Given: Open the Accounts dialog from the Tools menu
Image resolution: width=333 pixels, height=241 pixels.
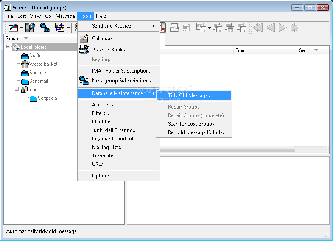Looking at the screenshot, I should click(x=119, y=105).
